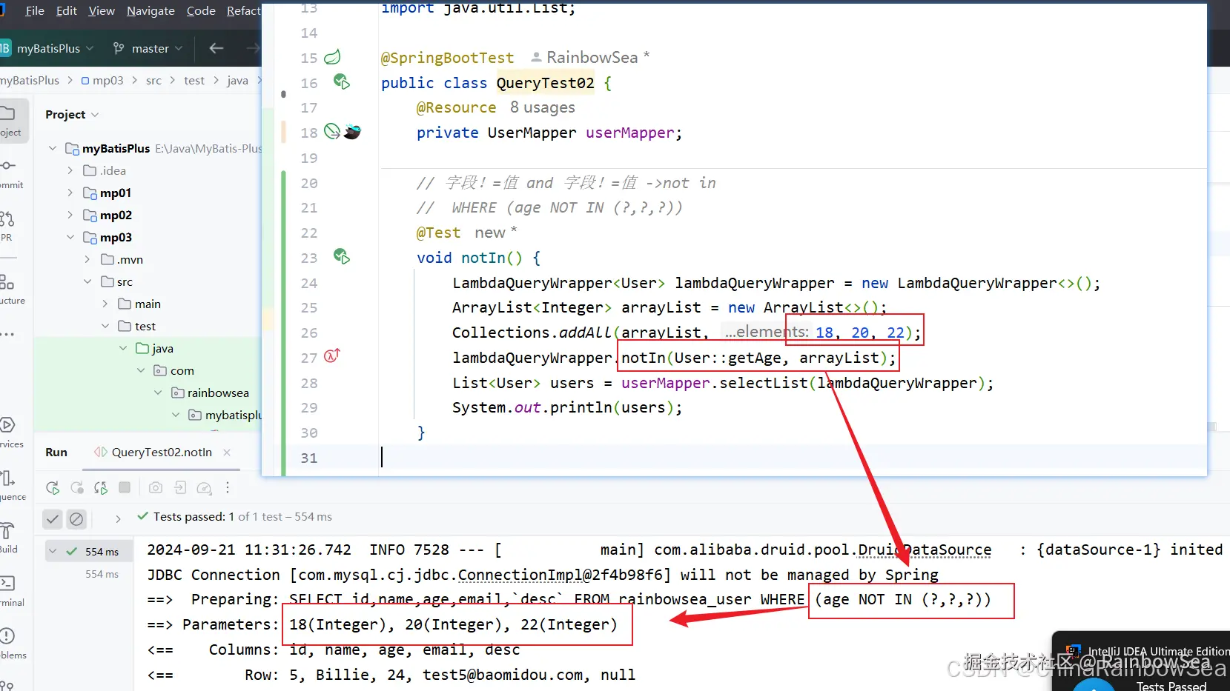Expand the mp01 module
The image size is (1230, 691).
pyautogui.click(x=70, y=193)
